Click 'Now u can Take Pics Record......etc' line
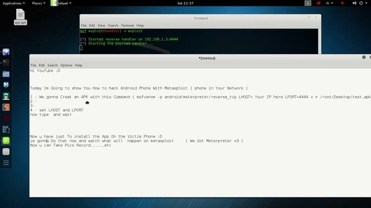Image resolution: width=371 pixels, height=208 pixels. coord(71,145)
